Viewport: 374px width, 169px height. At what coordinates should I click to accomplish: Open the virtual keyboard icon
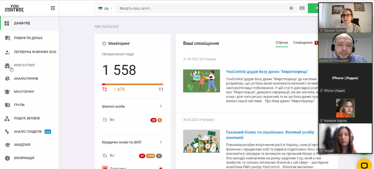click(302, 8)
